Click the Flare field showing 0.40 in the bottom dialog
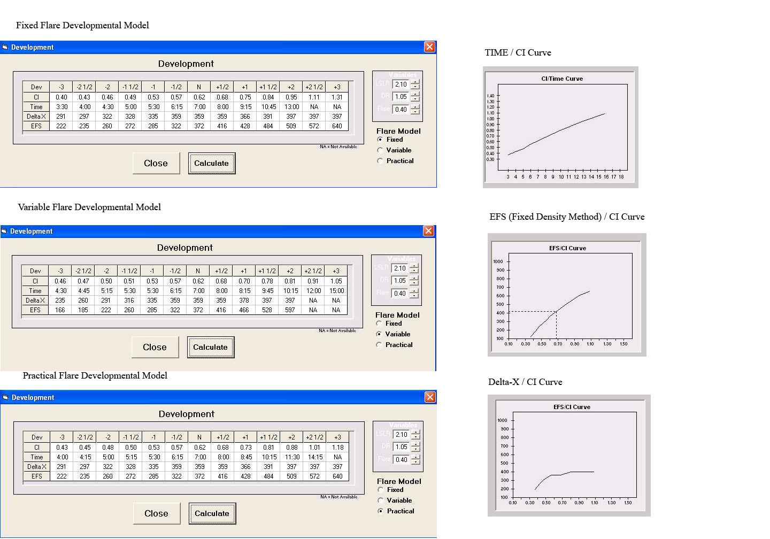Image resolution: width=770 pixels, height=539 pixels. (x=401, y=460)
